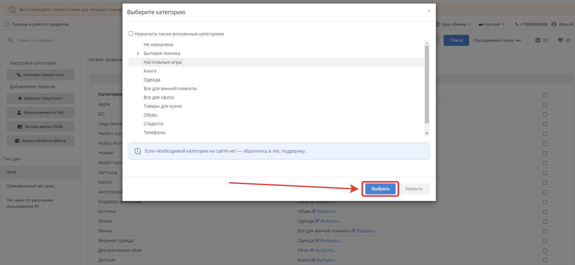This screenshot has width=575, height=265.
Task: Enable 'Назначить также вложенным категориям' checkbox
Action: pos(131,34)
